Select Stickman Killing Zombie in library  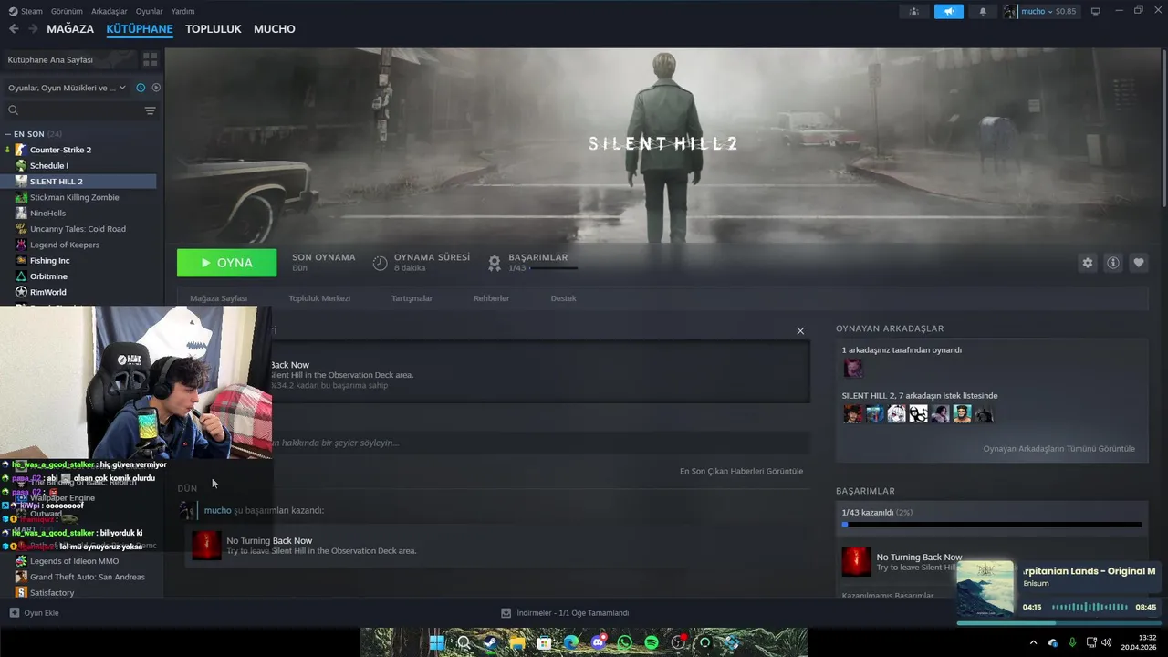point(75,197)
